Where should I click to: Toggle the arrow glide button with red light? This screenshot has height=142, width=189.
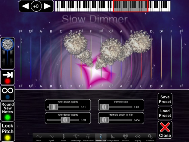[x=7, y=77]
